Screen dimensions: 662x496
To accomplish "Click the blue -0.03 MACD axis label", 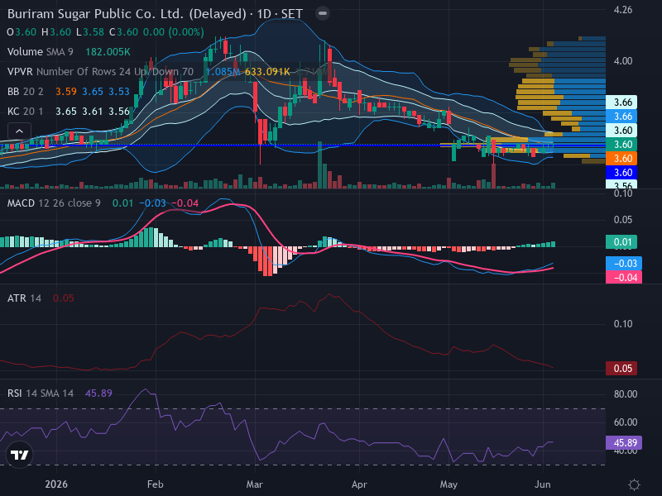I will tap(624, 263).
